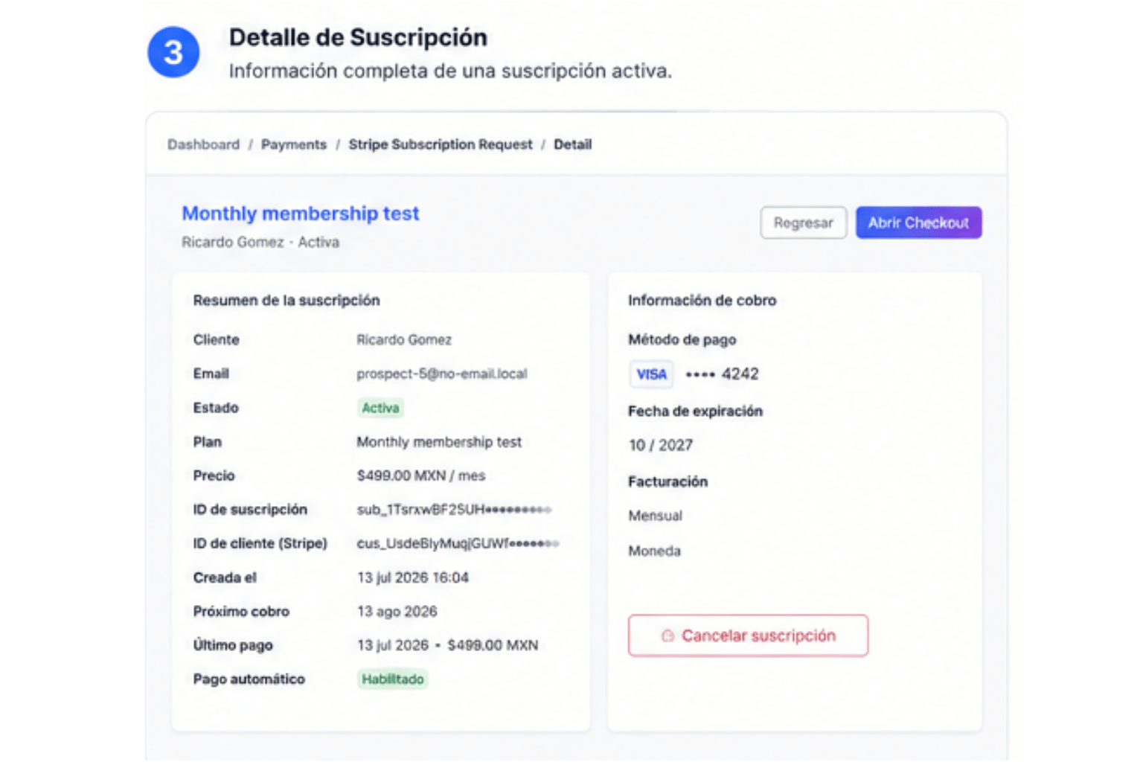Click the Habilitado auto-payment badge
The image size is (1143, 762).
click(x=392, y=679)
